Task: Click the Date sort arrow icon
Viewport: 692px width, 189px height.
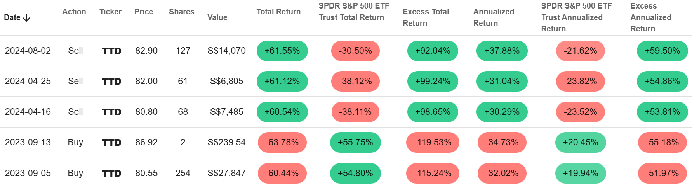Action: point(26,18)
